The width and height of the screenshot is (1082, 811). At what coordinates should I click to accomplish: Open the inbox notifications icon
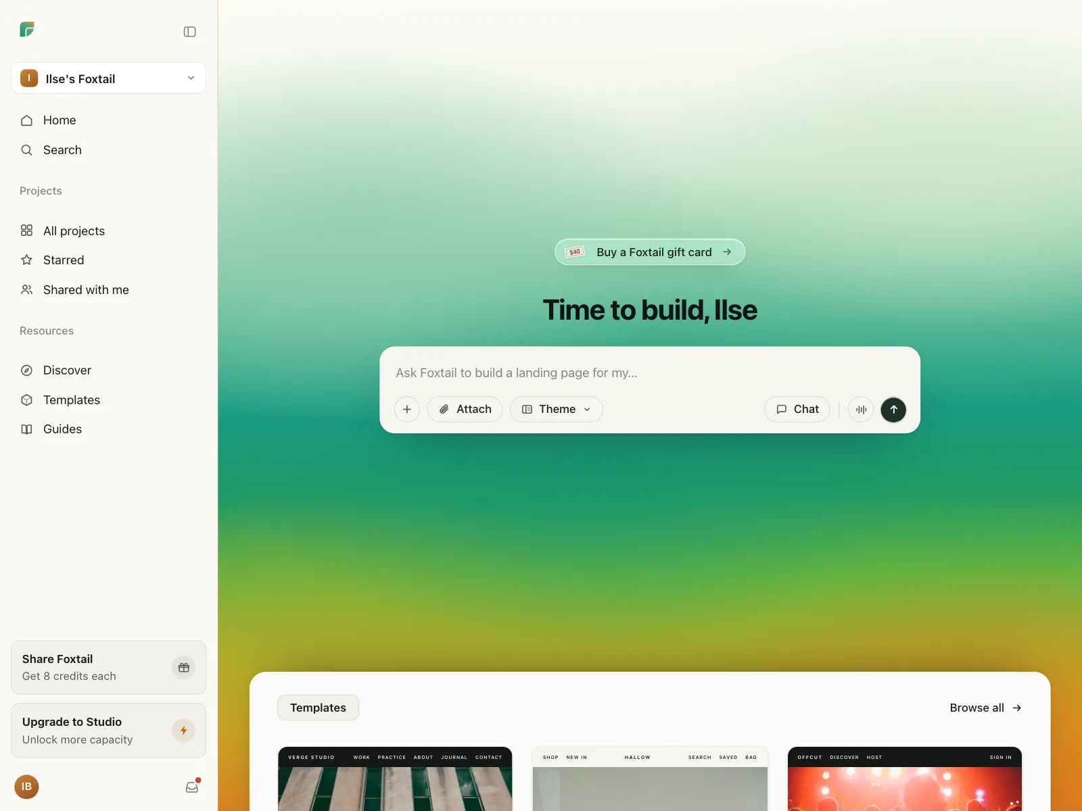pos(192,787)
